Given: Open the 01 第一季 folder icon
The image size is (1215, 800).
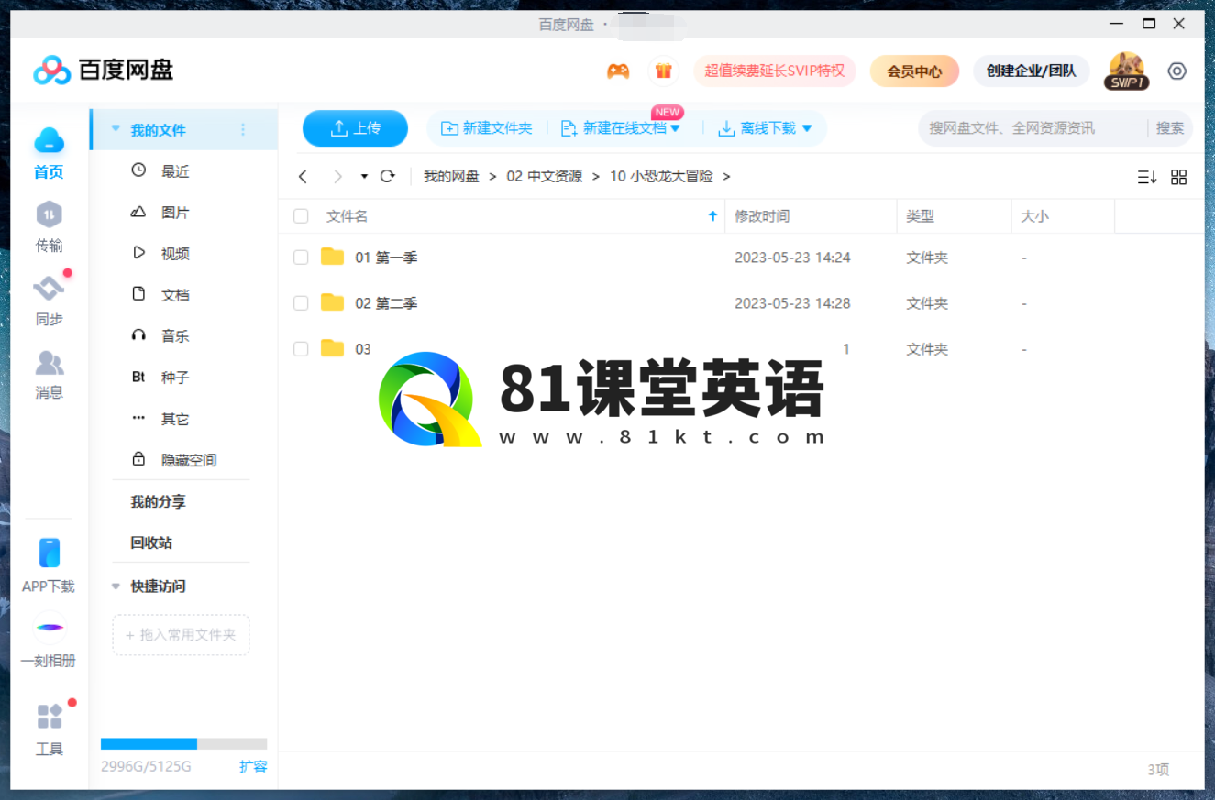Looking at the screenshot, I should pyautogui.click(x=332, y=257).
